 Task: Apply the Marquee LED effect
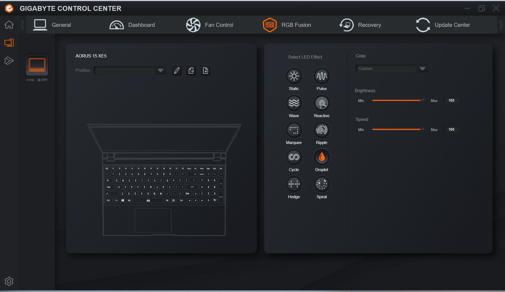click(294, 130)
